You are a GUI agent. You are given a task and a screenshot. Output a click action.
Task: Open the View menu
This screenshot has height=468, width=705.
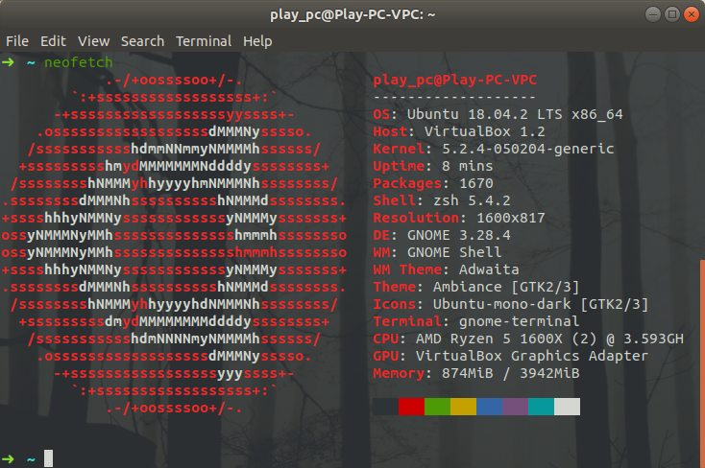point(93,41)
